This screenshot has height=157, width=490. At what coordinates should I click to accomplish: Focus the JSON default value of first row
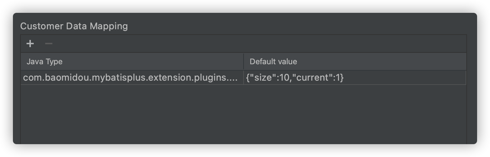(x=295, y=77)
